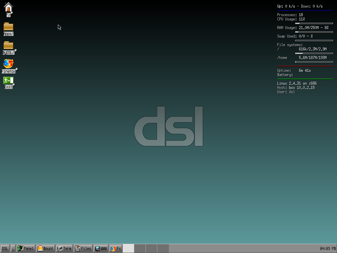Click the taskbar clock showing 04:09 PM
Screen dimensions: 337x253
(x=327, y=248)
